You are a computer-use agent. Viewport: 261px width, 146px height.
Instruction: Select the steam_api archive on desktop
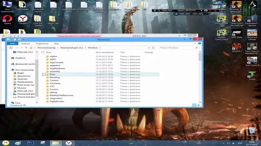[53, 19]
